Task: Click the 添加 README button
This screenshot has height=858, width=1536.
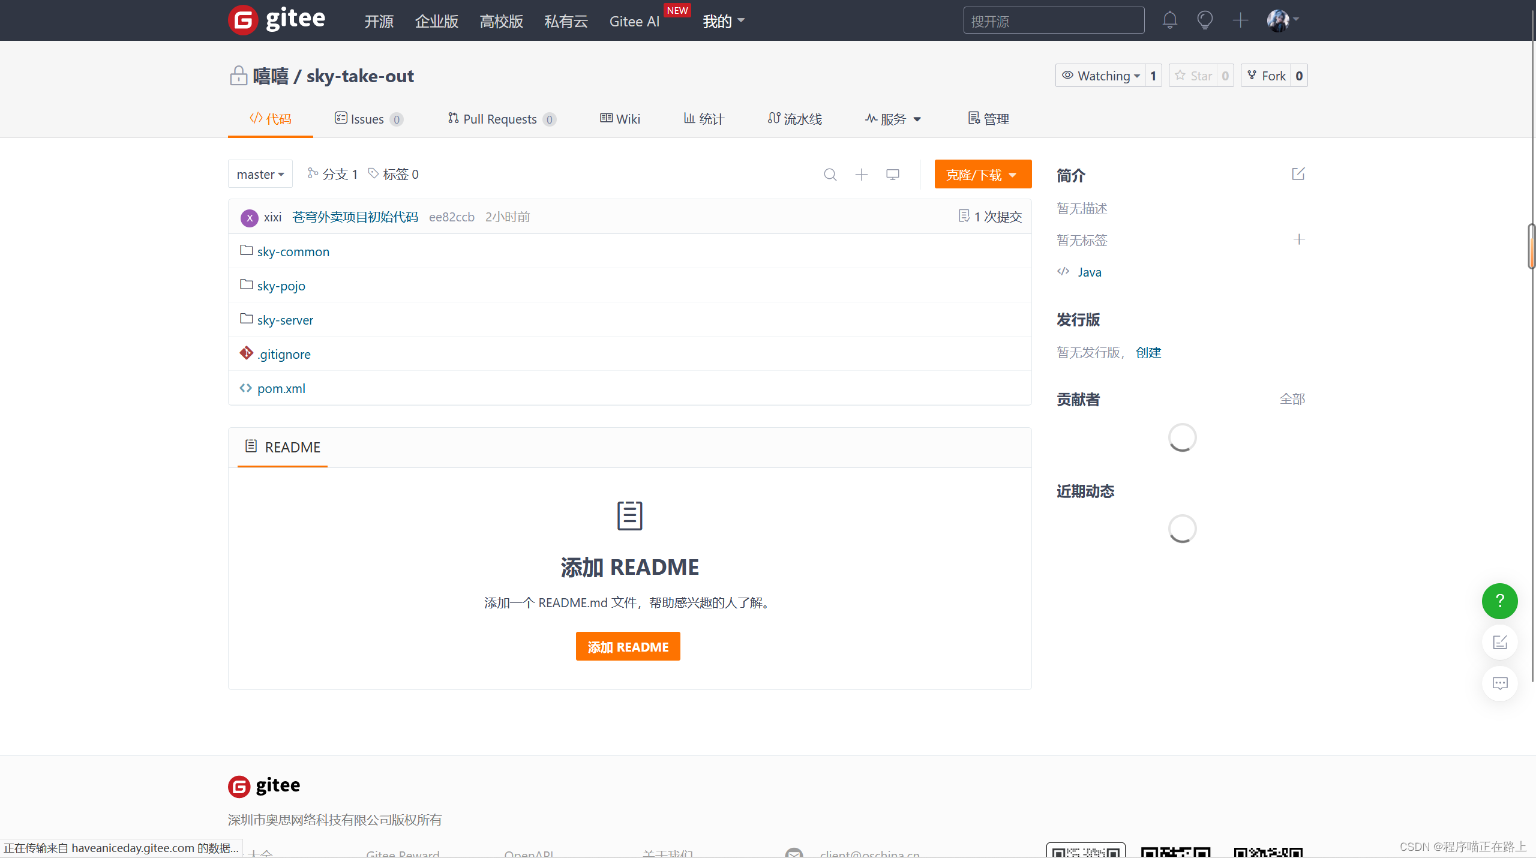Action: [x=628, y=646]
